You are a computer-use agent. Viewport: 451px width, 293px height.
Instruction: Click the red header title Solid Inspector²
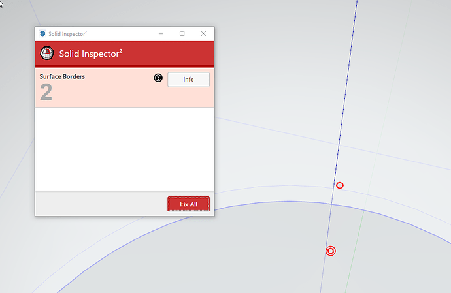point(91,54)
